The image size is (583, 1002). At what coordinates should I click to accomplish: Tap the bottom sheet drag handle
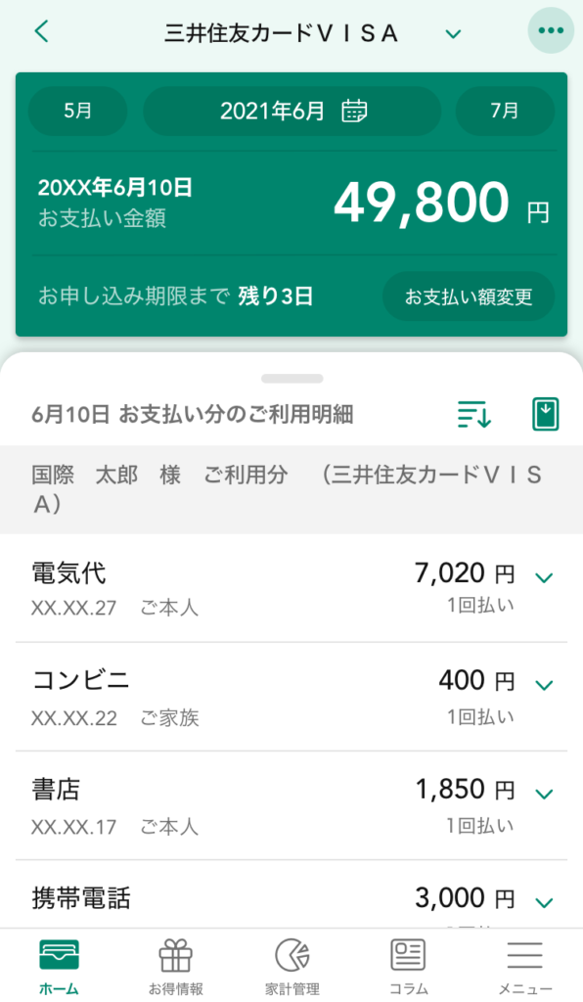coord(291,379)
